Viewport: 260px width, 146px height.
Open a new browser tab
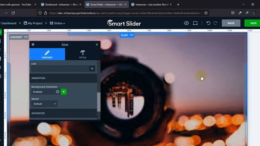[x=178, y=4]
